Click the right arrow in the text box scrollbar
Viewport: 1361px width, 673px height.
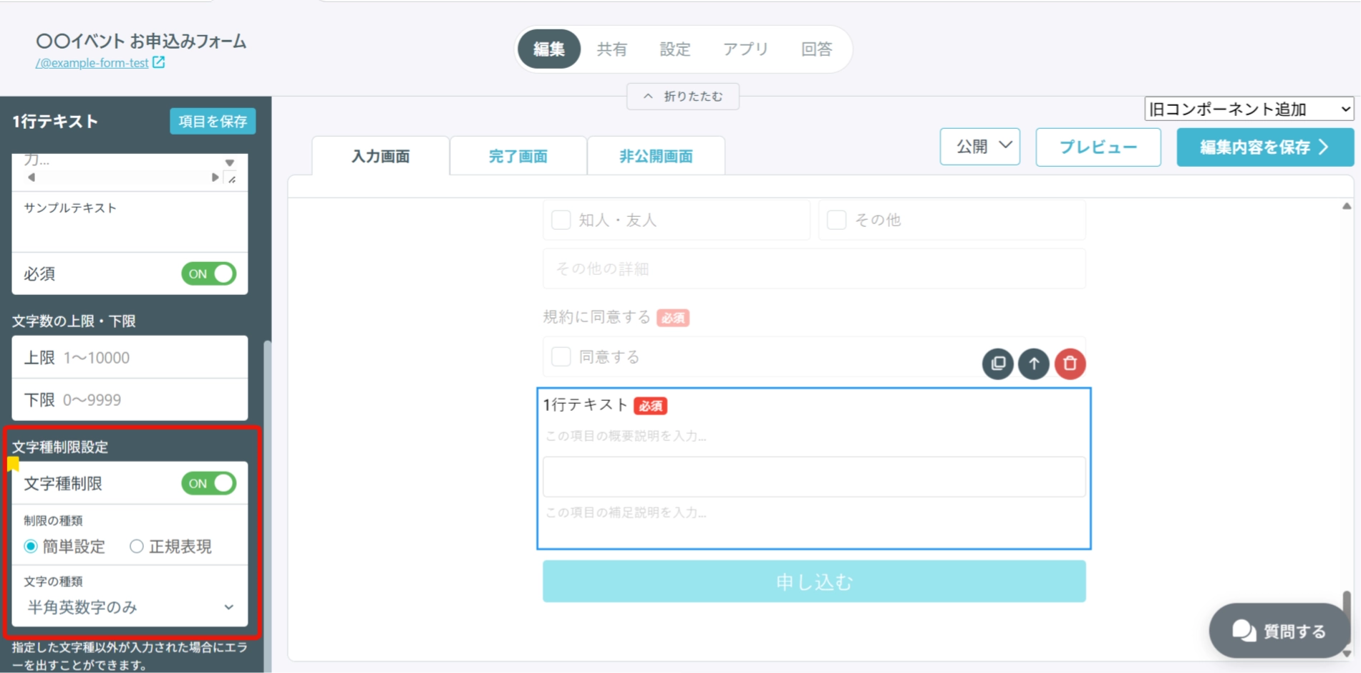pos(215,178)
